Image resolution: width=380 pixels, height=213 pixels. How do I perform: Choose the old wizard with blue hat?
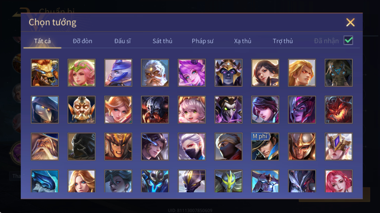point(45,147)
